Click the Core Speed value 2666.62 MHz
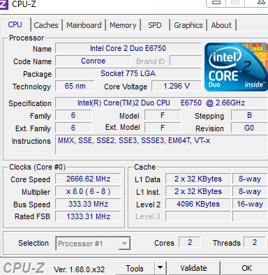This screenshot has width=268, height=275. (x=88, y=179)
